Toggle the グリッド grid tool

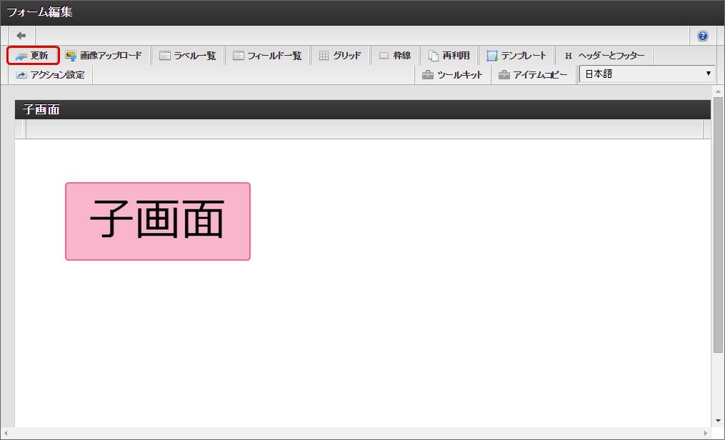[x=340, y=56]
